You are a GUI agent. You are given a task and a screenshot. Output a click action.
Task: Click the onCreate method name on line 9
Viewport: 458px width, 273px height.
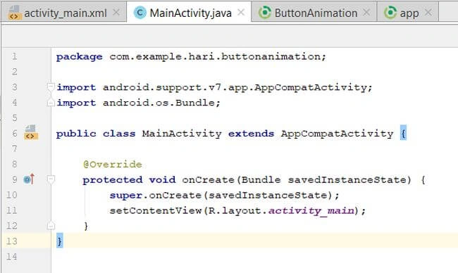[208, 179]
